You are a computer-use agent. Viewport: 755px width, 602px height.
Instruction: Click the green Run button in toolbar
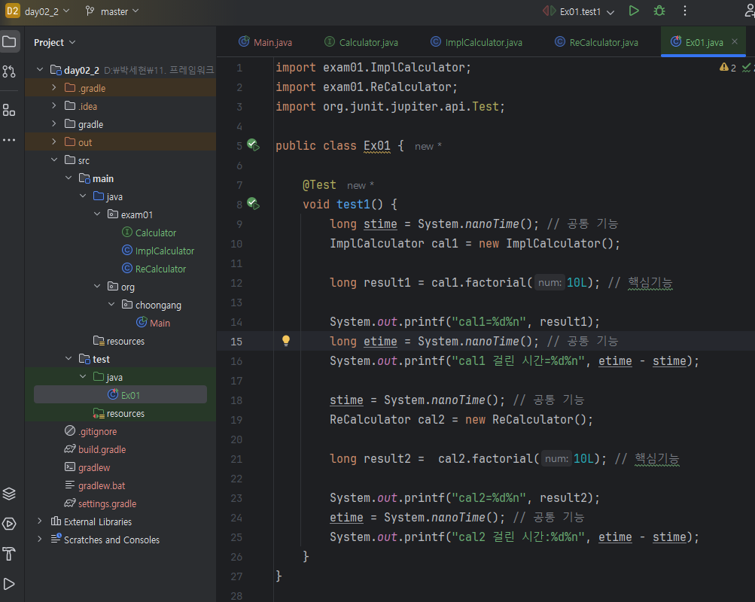pos(634,11)
